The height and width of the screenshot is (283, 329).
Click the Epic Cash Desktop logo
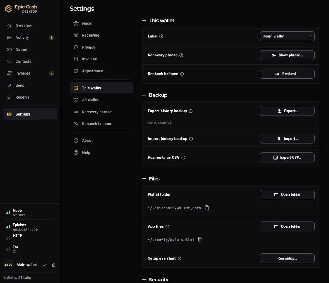pyautogui.click(x=21, y=9)
